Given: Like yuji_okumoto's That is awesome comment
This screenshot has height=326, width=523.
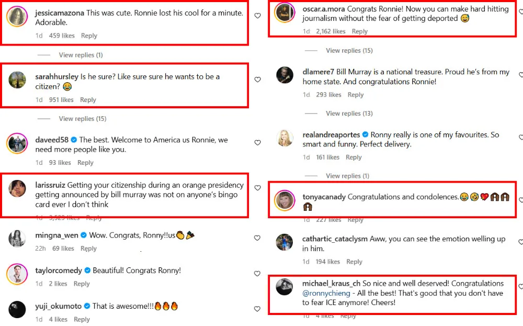Looking at the screenshot, I should pos(257,309).
